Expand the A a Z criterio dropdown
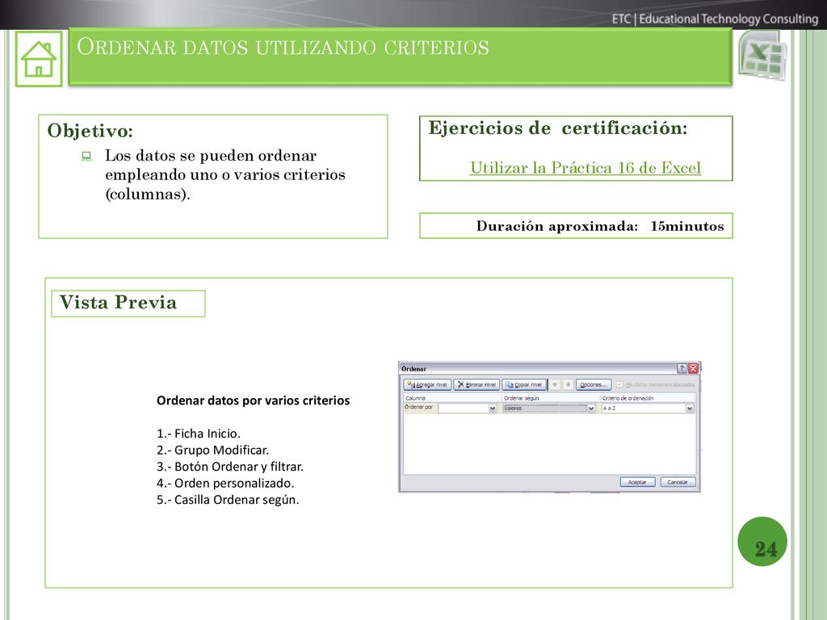827x620 pixels. [690, 408]
